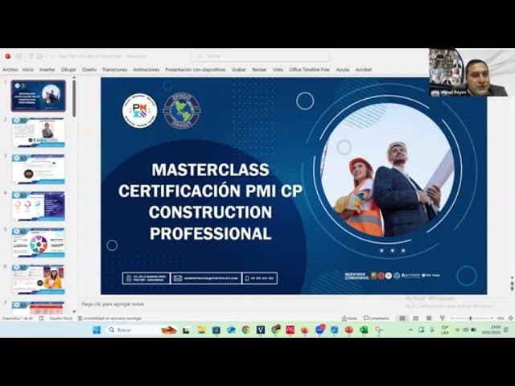
Task: Select slide 2 thumbnail
Action: tap(39, 133)
